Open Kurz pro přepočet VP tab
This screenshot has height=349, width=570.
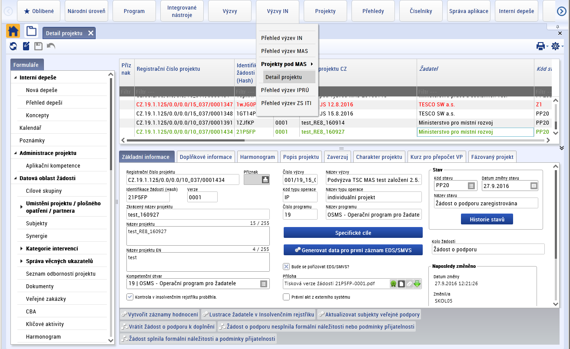[437, 157]
